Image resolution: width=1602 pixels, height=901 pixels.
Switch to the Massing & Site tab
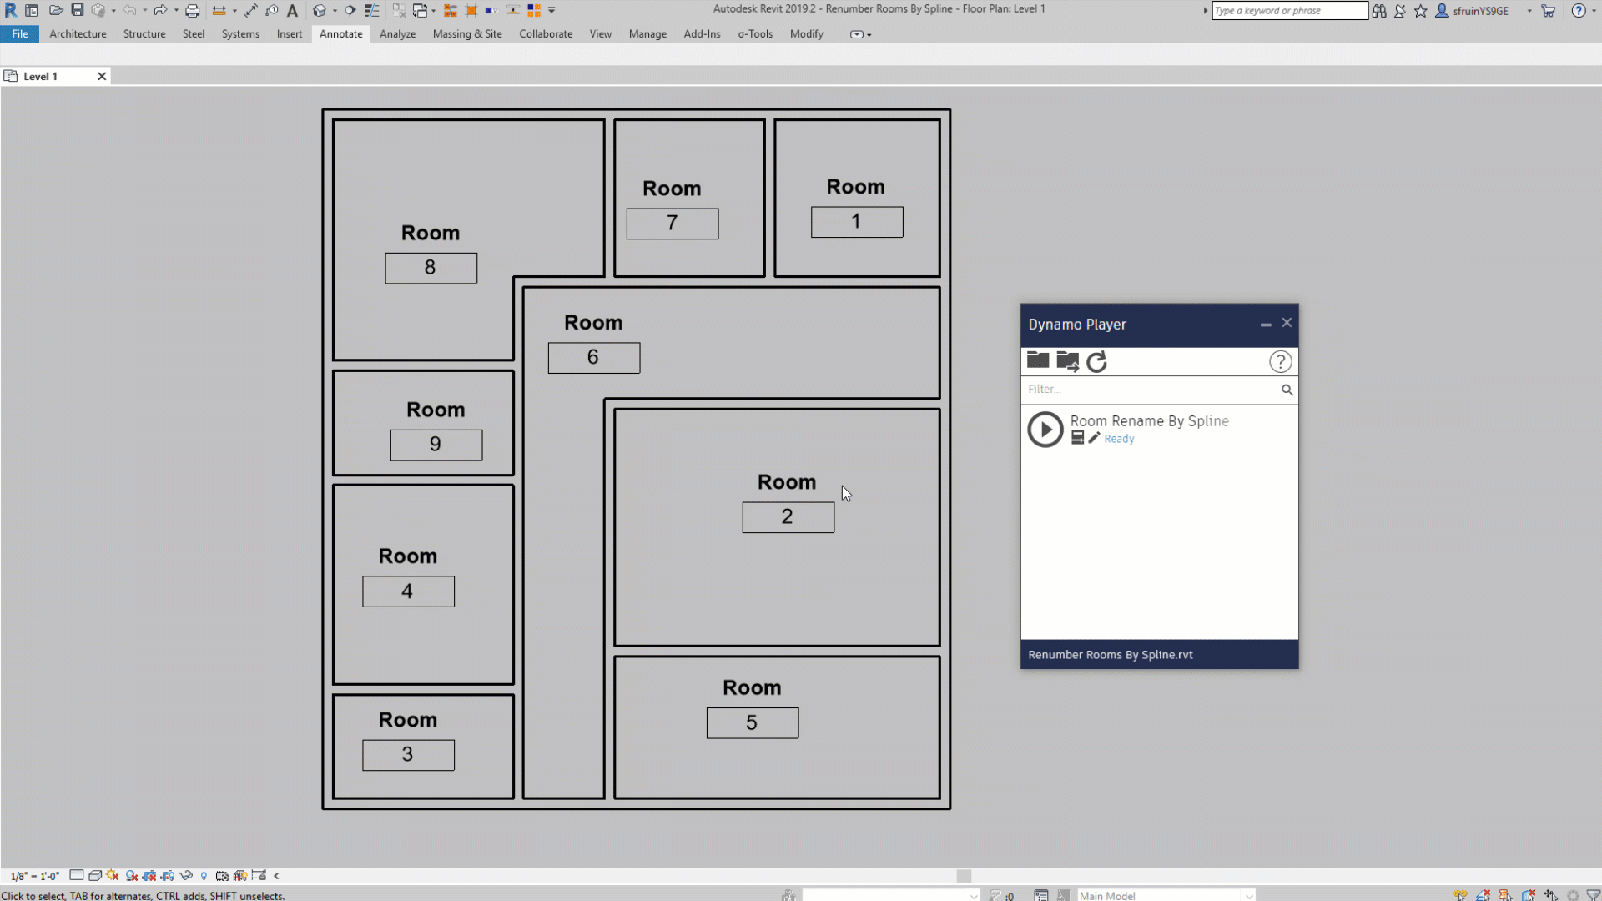click(467, 34)
